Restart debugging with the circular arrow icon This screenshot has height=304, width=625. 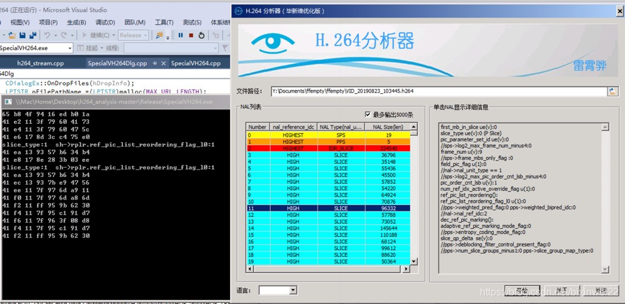tap(201, 35)
